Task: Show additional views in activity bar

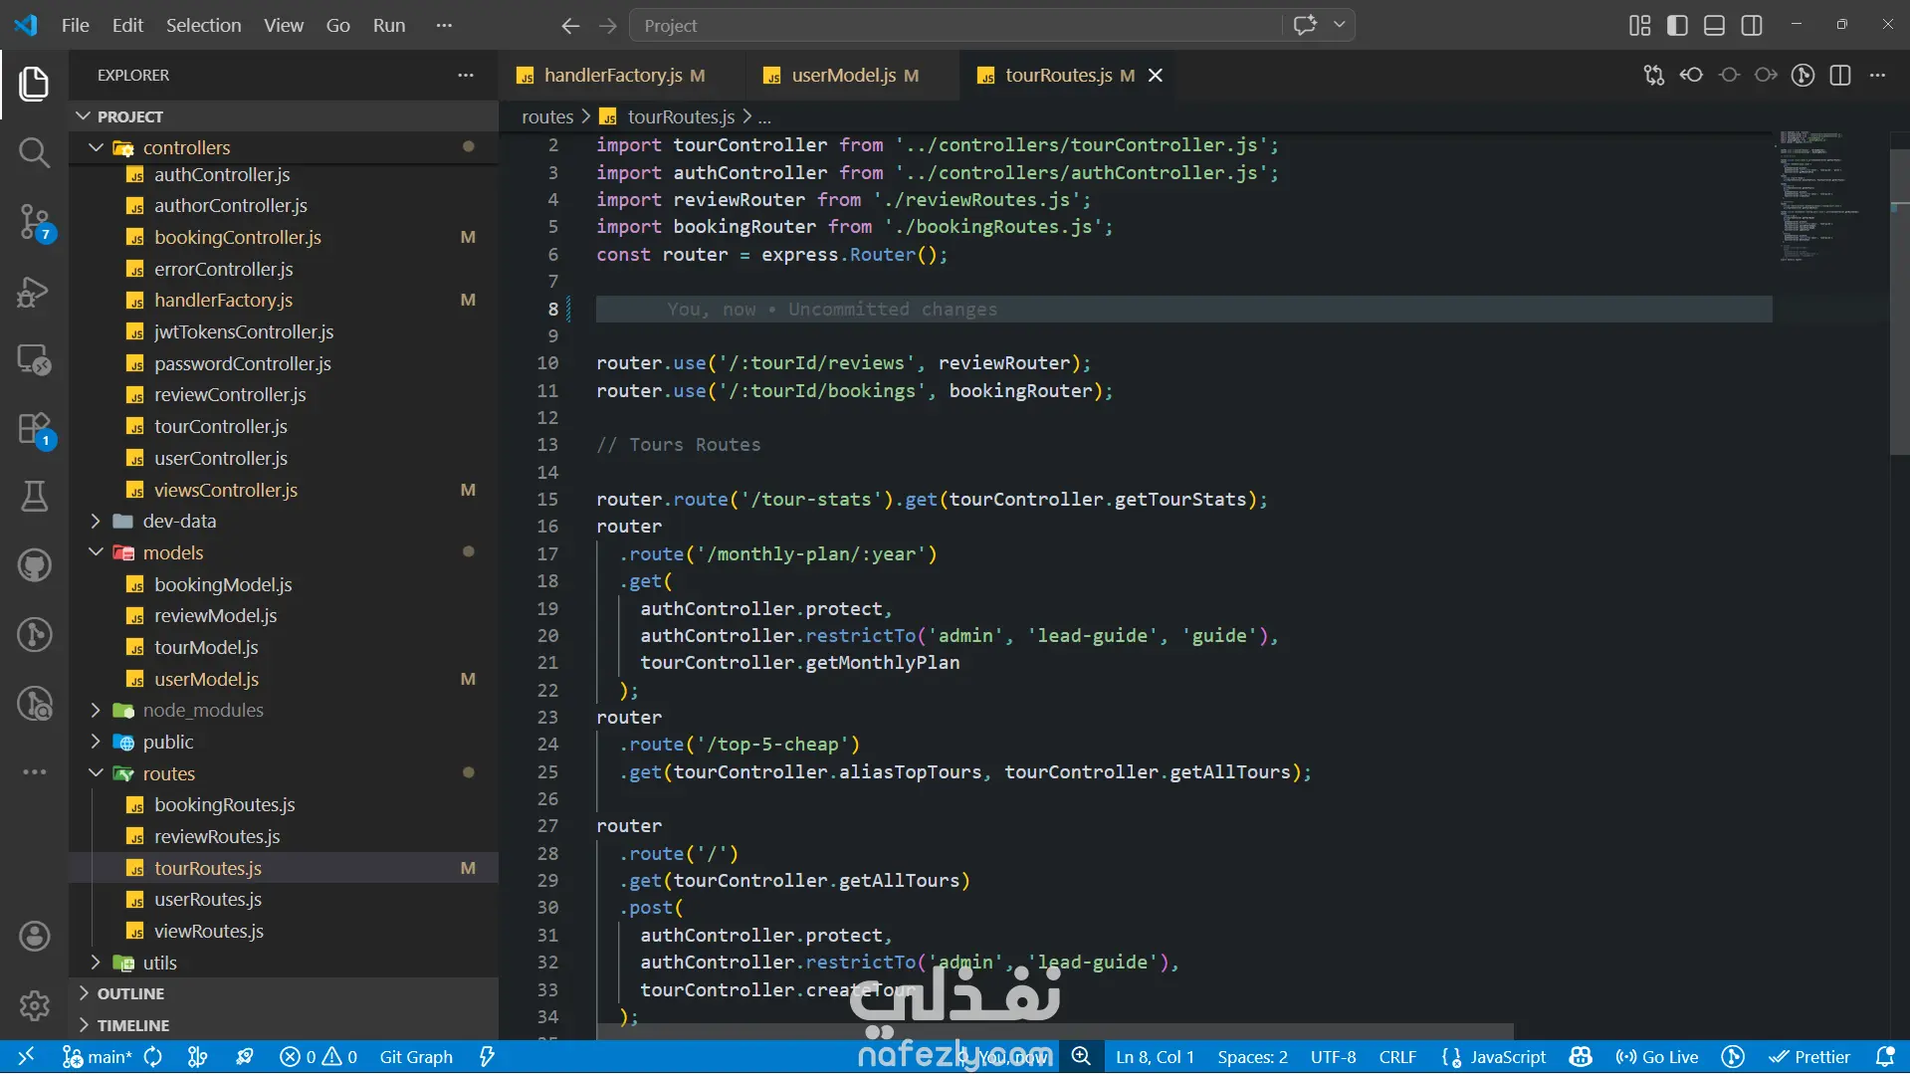Action: pyautogui.click(x=34, y=771)
